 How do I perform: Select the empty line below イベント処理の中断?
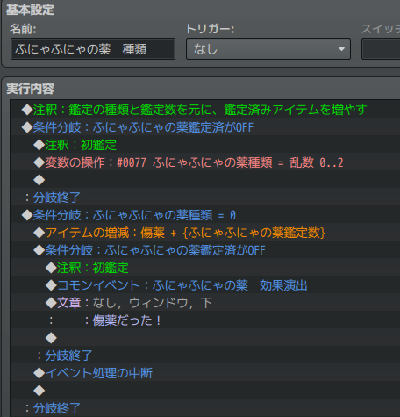(205, 391)
